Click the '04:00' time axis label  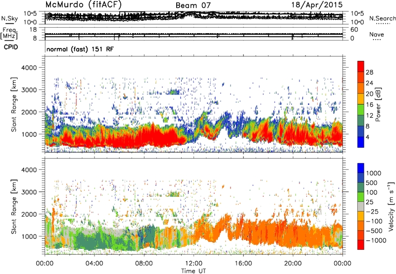coord(94,263)
